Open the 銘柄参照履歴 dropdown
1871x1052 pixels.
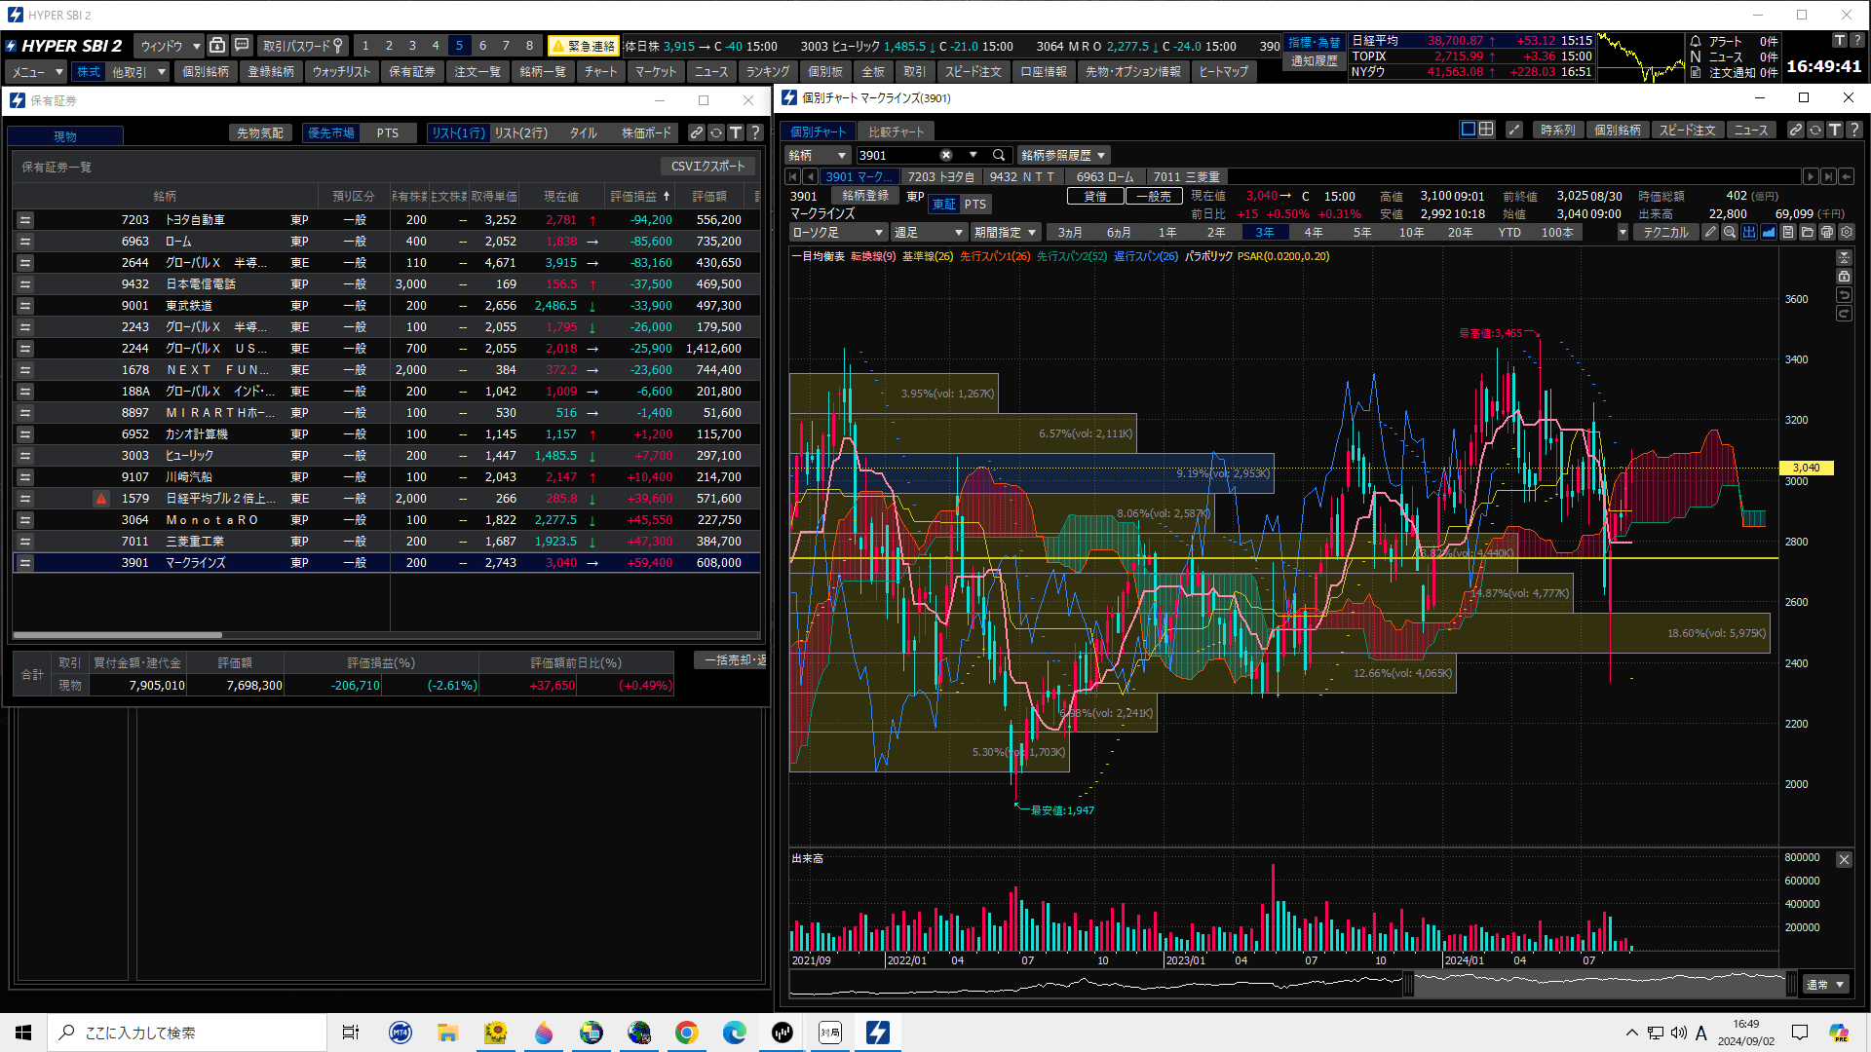coord(1063,155)
